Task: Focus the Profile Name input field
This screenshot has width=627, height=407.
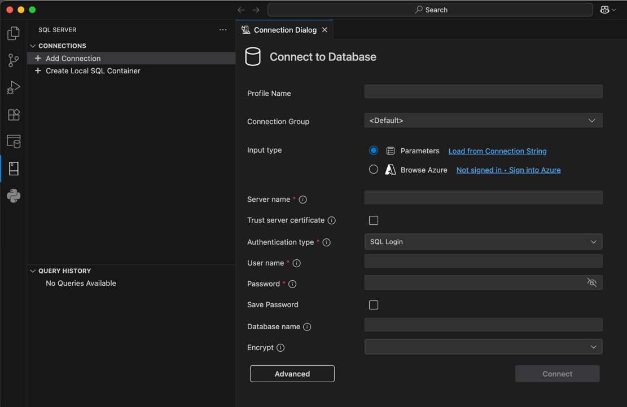Action: click(483, 91)
